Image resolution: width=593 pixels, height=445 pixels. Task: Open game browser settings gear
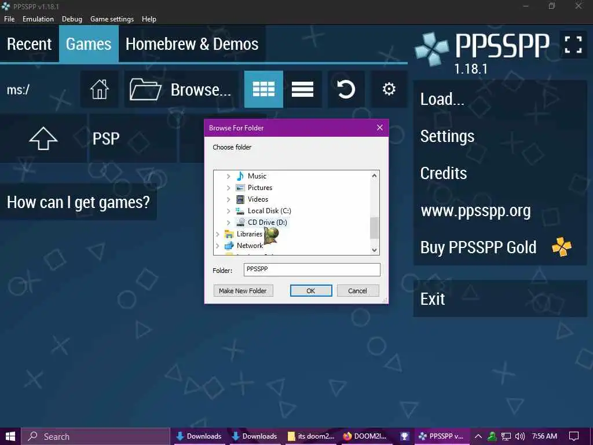[x=389, y=89]
